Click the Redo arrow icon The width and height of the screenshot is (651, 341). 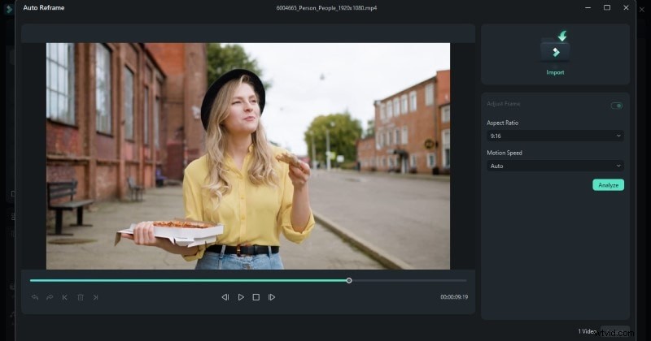click(50, 297)
